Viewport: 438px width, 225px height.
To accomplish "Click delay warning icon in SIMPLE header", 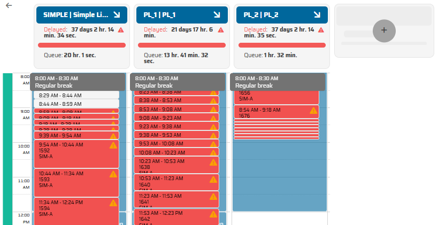I will click(121, 30).
